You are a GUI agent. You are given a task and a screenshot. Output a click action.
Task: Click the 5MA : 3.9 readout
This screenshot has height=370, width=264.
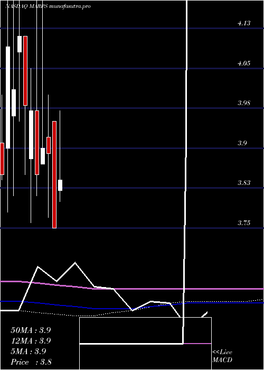[29, 351]
